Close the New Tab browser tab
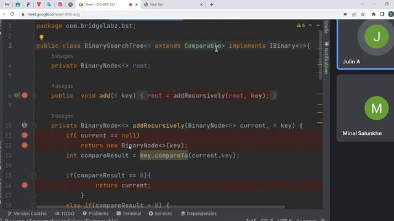394x221 pixels. (201, 4)
